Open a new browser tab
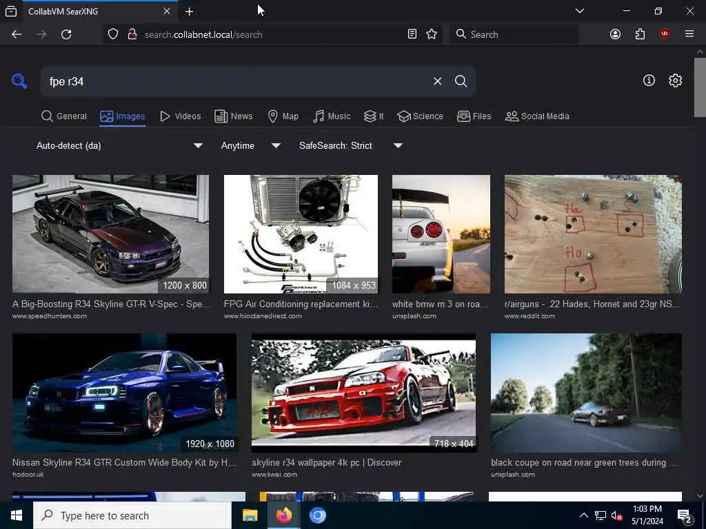The width and height of the screenshot is (706, 529). coord(189,12)
